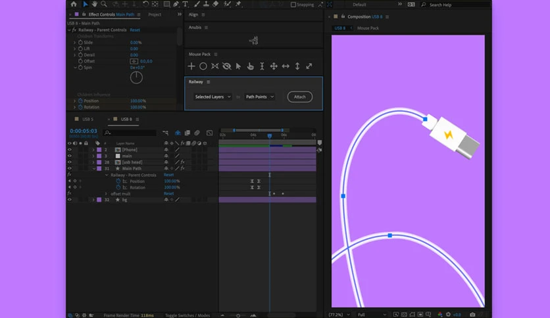Expand the offset mult effect in timeline
The image size is (550, 318).
coord(107,194)
